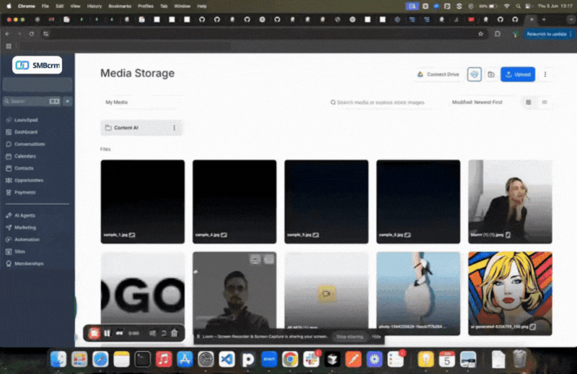The height and width of the screenshot is (374, 577).
Task: Open the Window menu
Action: [182, 6]
